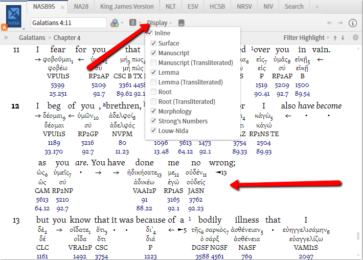Click morphology code VAAI2P
Screen dimensions: 363x260
click(144, 191)
